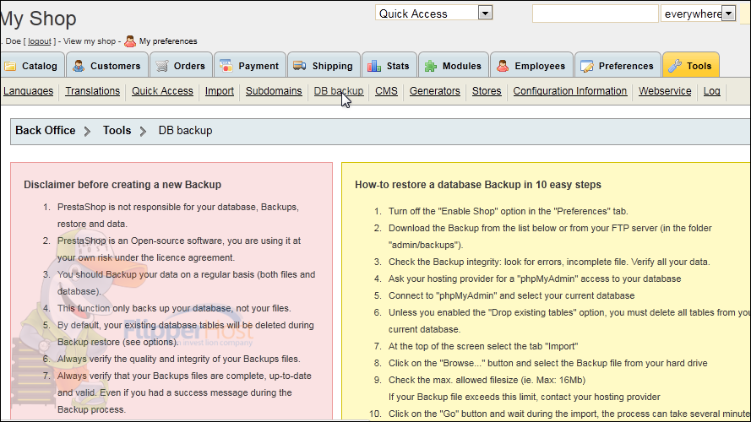Click Tools in the breadcrumb
This screenshot has width=751, height=422.
pyautogui.click(x=117, y=131)
